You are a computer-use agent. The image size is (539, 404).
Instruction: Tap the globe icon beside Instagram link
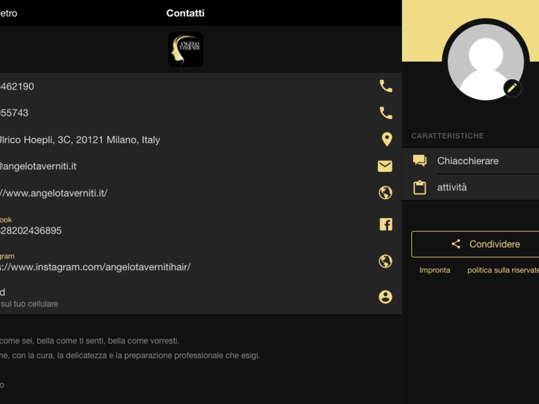(385, 261)
